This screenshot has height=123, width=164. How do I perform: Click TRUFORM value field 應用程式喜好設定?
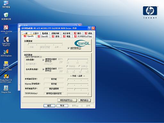point(54,94)
